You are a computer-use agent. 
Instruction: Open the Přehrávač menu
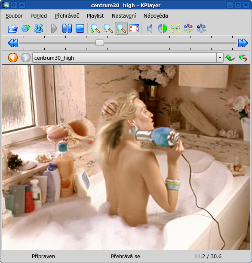[x=67, y=16]
